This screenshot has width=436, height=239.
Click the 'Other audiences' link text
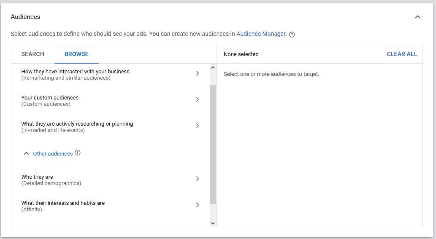(x=53, y=154)
